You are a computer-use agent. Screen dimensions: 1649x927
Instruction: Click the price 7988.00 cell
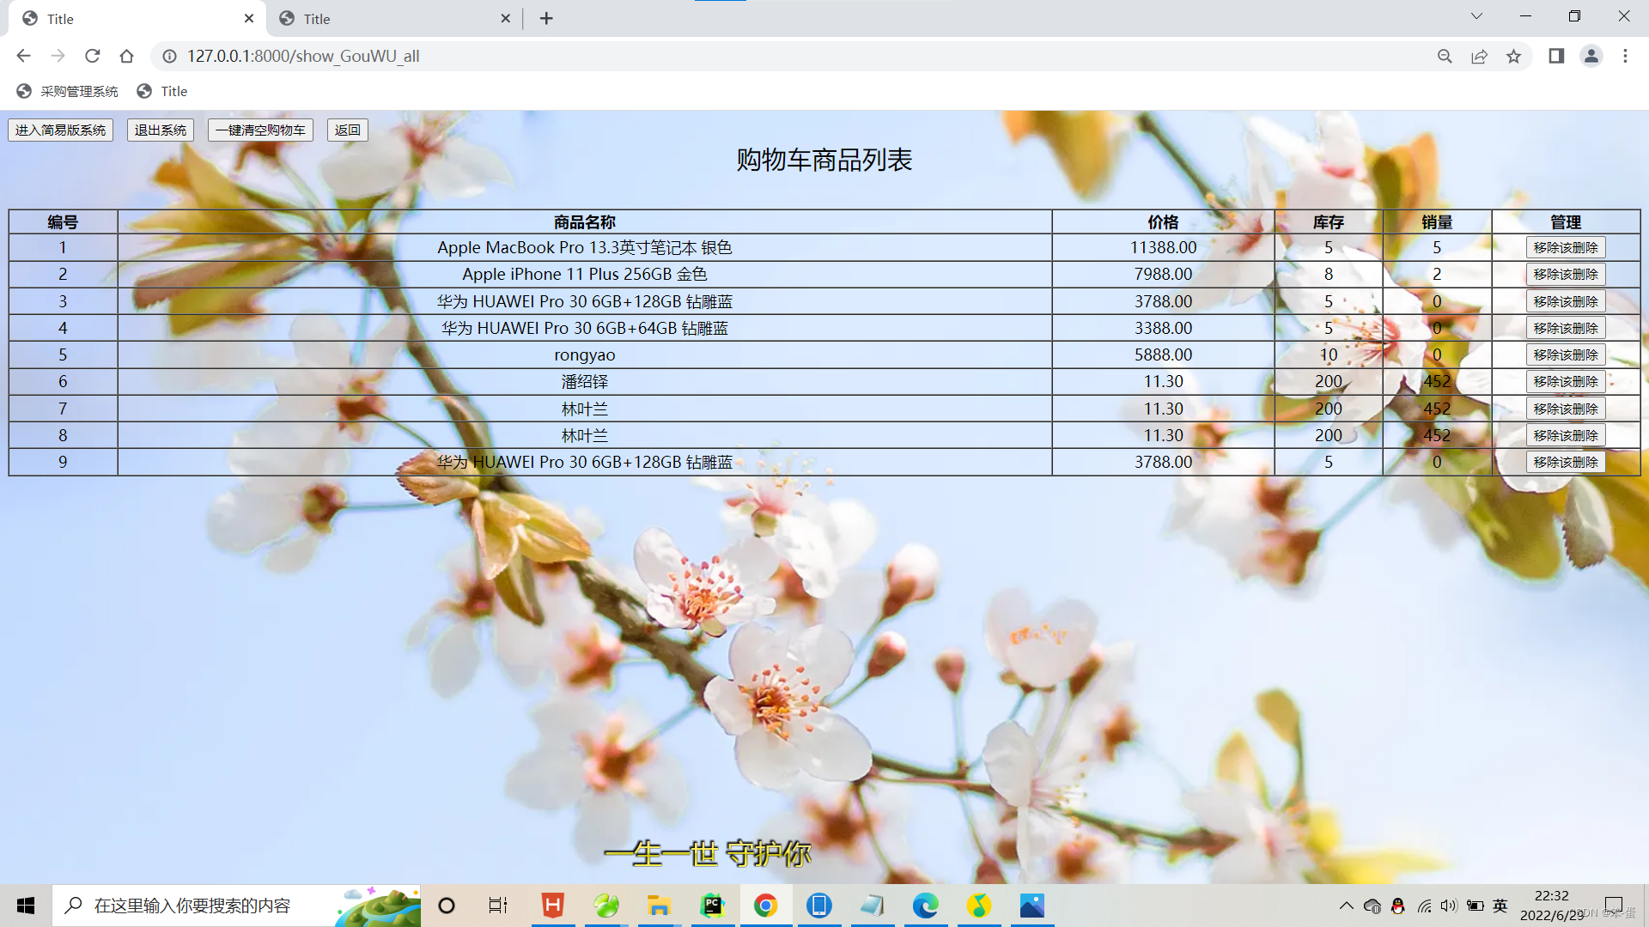tap(1163, 274)
